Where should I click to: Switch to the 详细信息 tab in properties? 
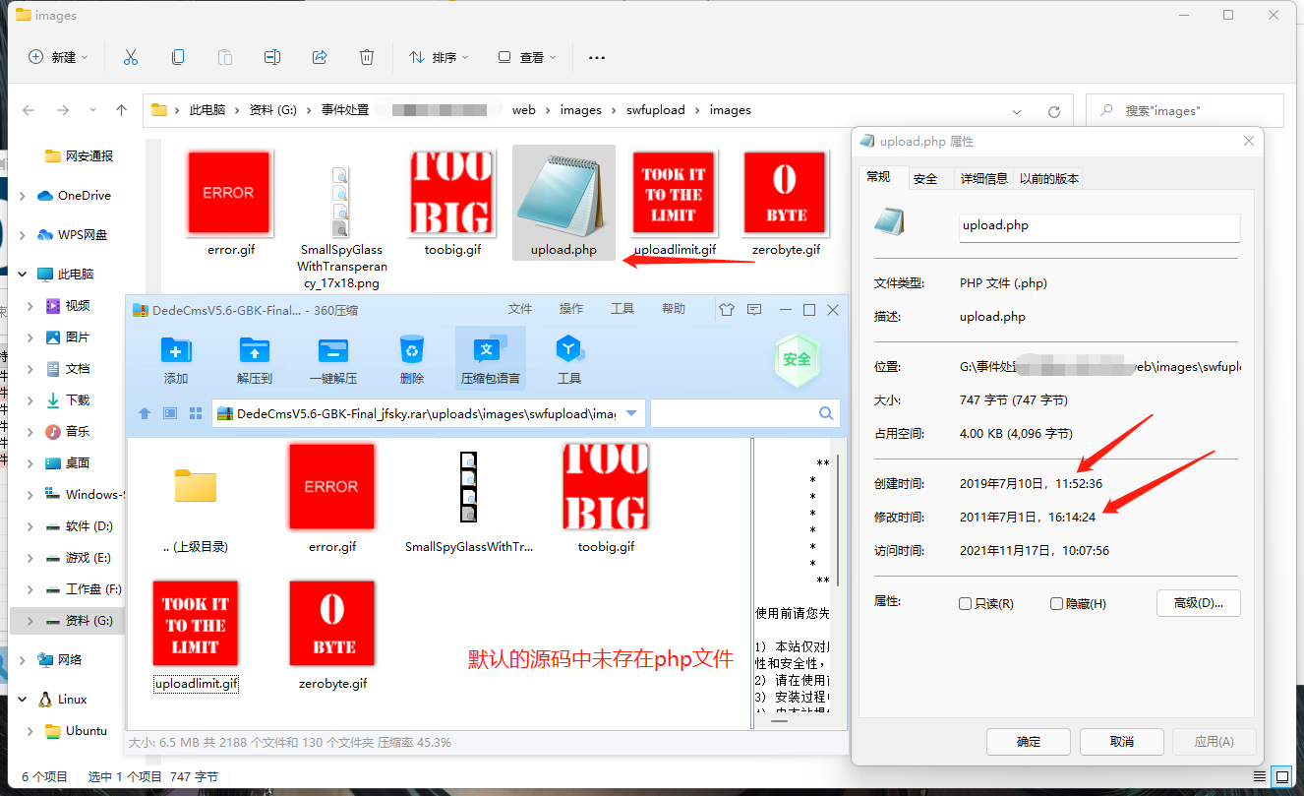tap(985, 178)
